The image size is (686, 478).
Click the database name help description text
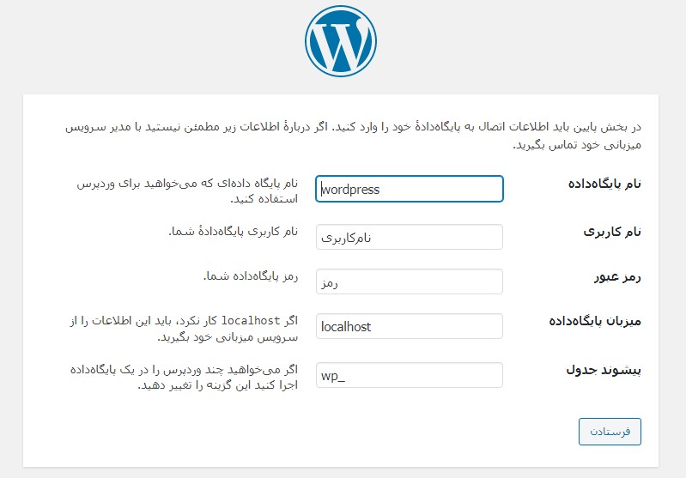coord(187,191)
